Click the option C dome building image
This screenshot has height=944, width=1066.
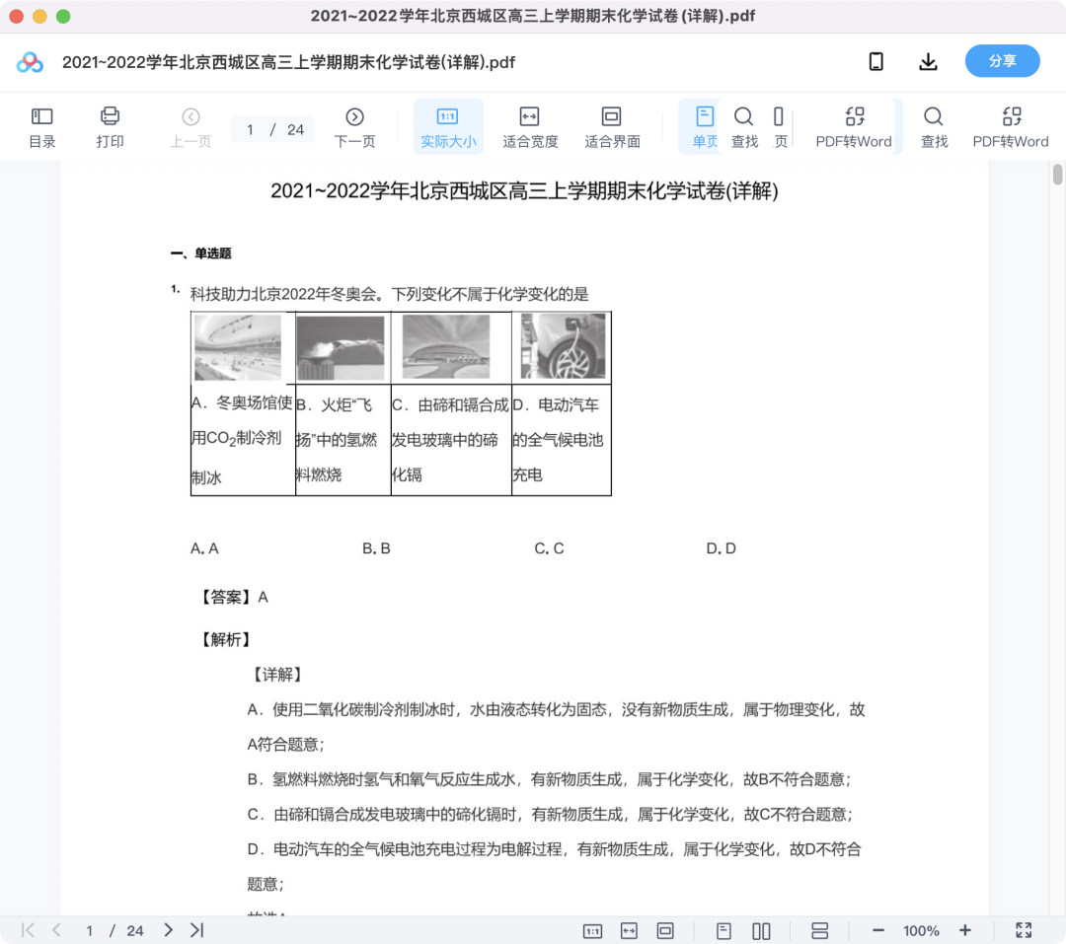click(x=446, y=346)
